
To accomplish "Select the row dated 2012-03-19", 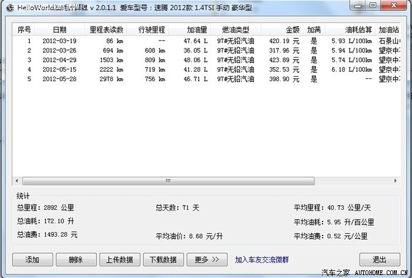I will [207, 41].
